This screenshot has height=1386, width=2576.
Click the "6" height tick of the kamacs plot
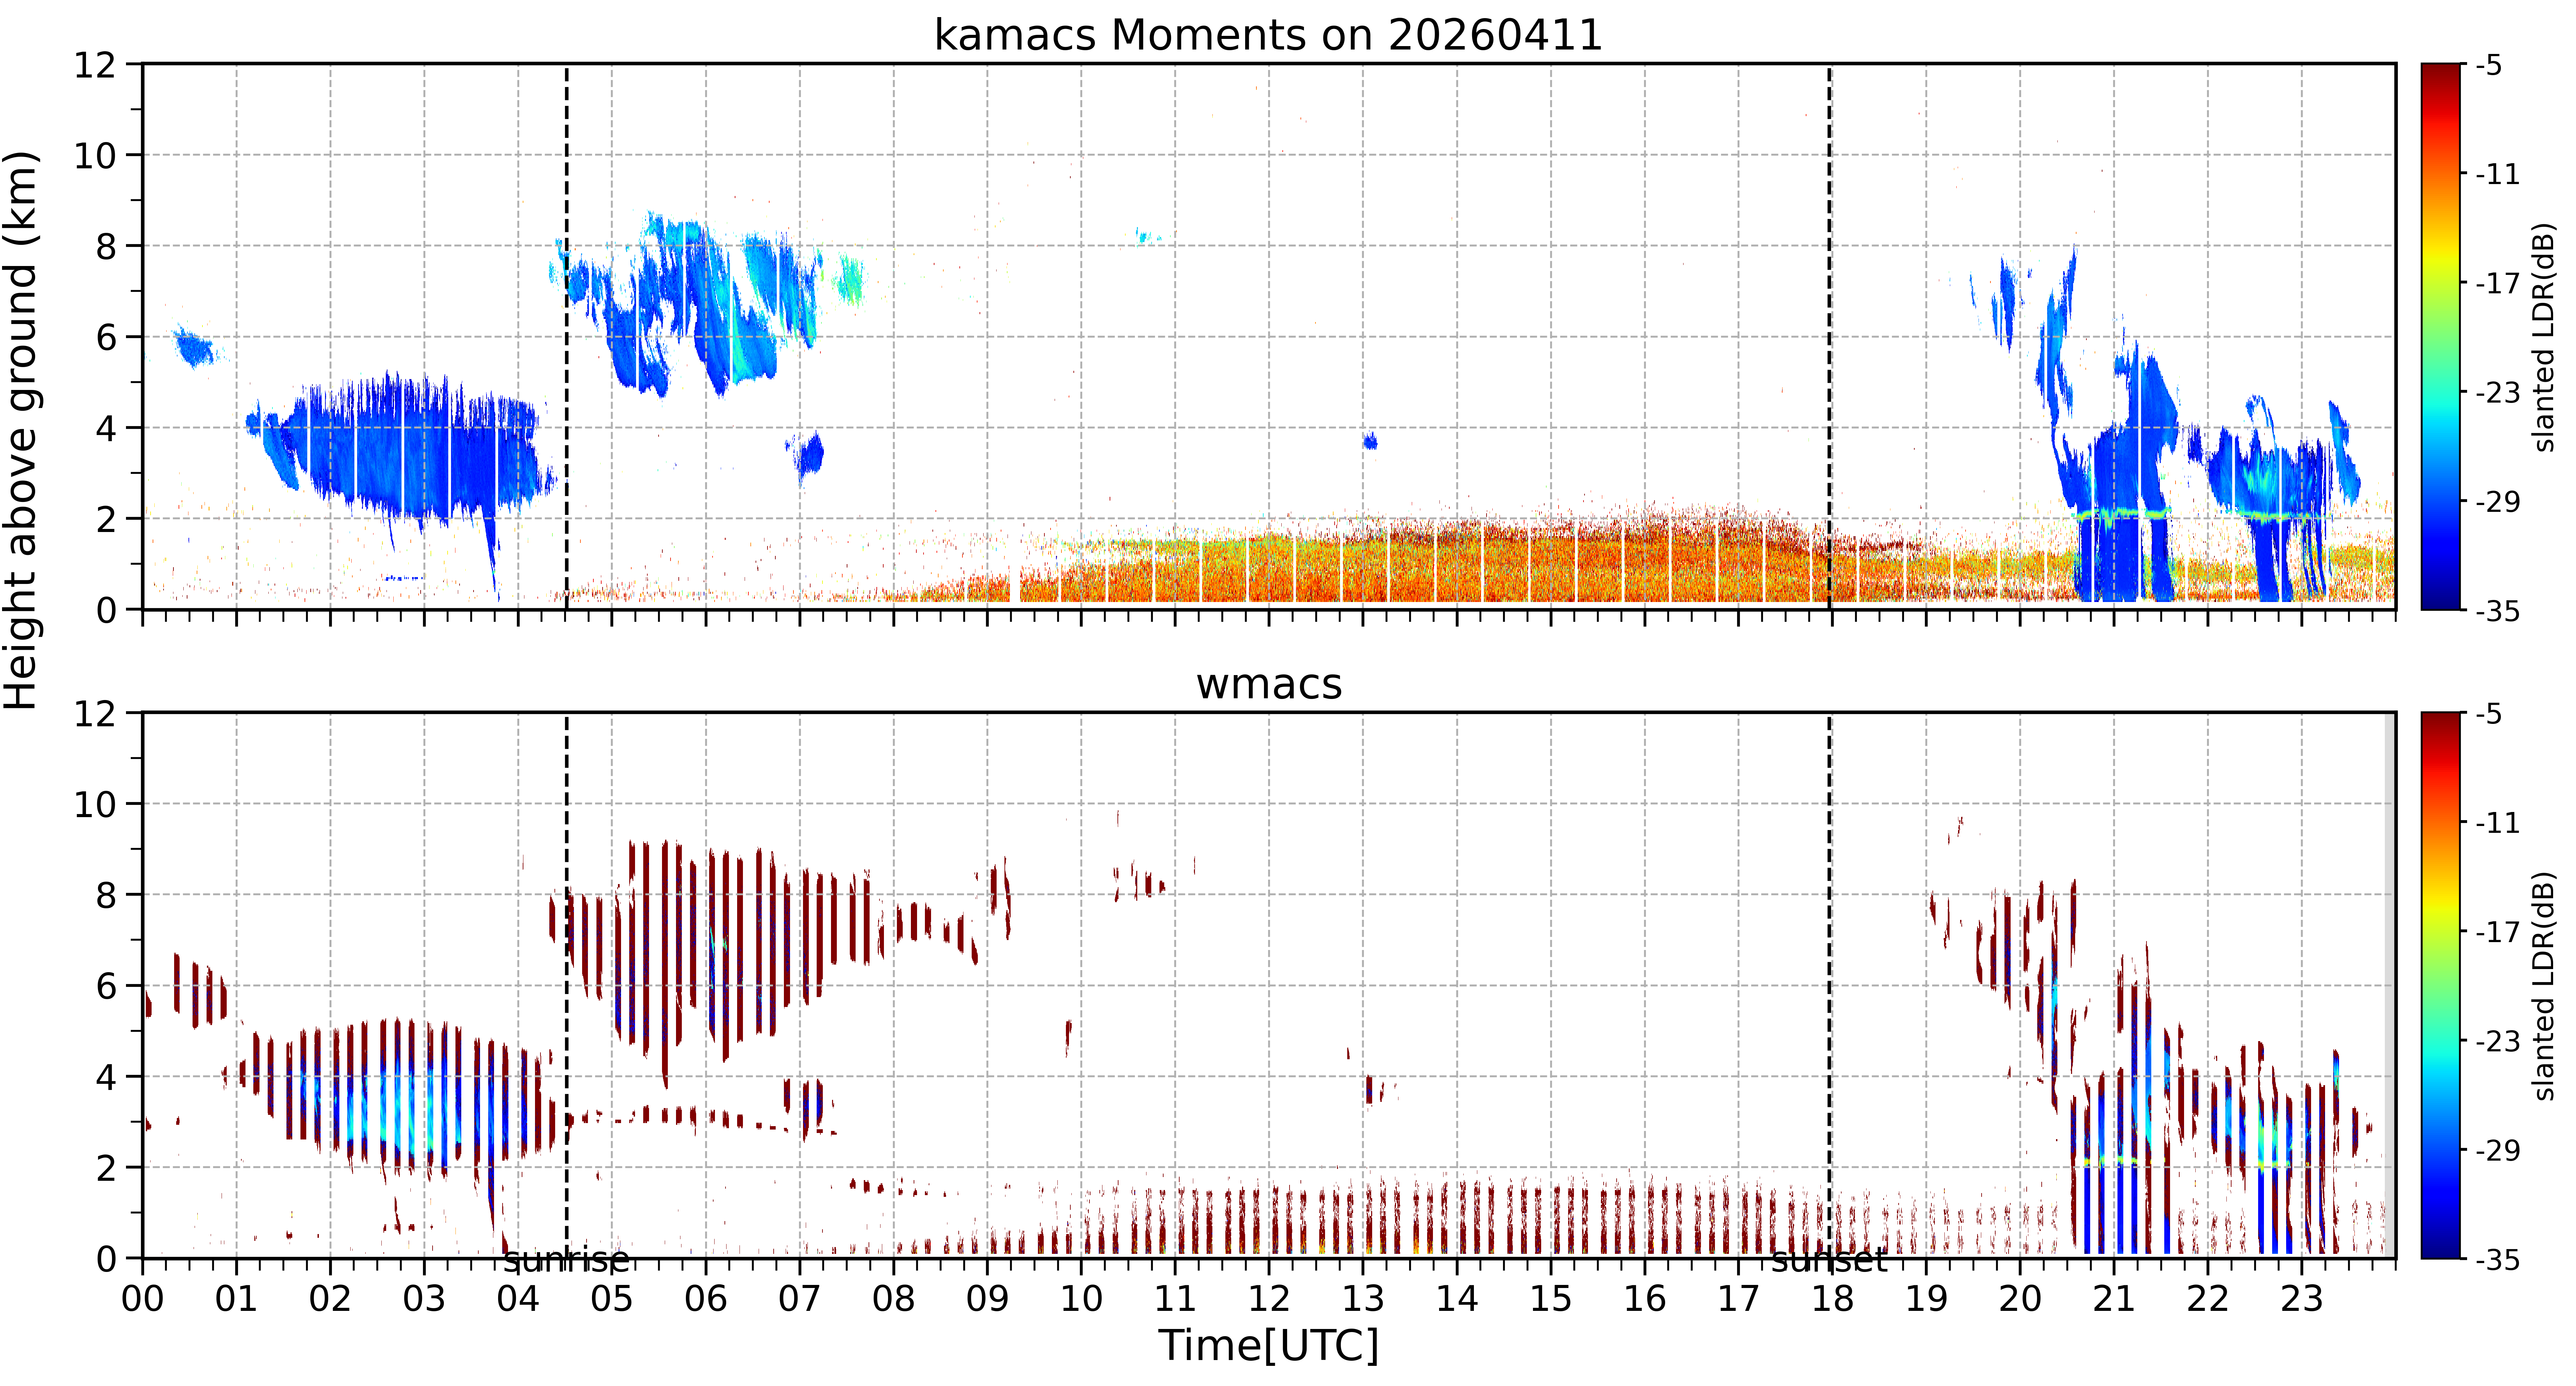(106, 338)
